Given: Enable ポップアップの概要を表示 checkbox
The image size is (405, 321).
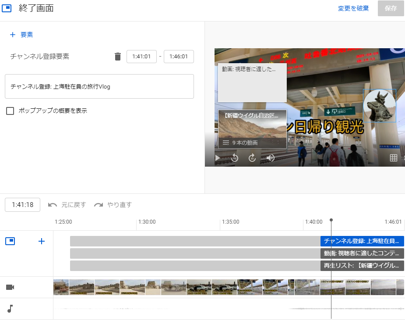Looking at the screenshot, I should click(10, 111).
